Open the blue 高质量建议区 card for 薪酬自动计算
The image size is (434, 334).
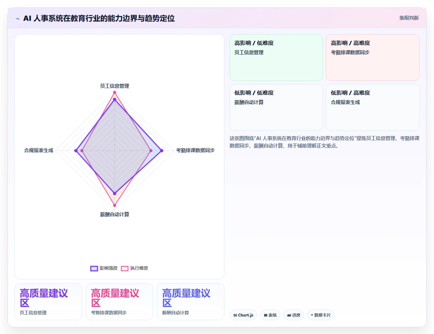click(190, 302)
